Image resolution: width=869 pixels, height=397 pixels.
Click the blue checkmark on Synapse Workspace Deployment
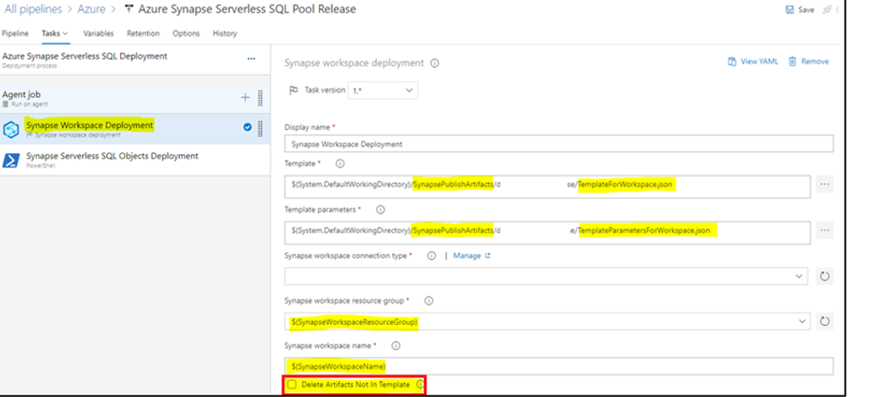coord(247,127)
